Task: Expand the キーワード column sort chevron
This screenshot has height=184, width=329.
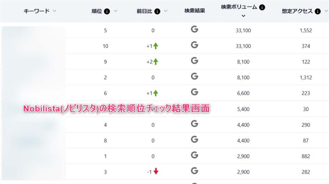Action: pyautogui.click(x=54, y=11)
